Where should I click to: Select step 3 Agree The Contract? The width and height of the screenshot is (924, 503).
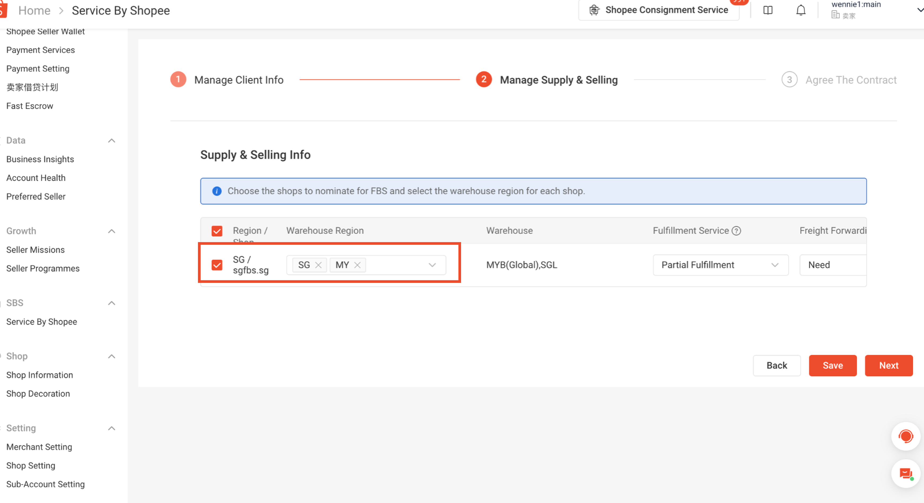point(839,80)
